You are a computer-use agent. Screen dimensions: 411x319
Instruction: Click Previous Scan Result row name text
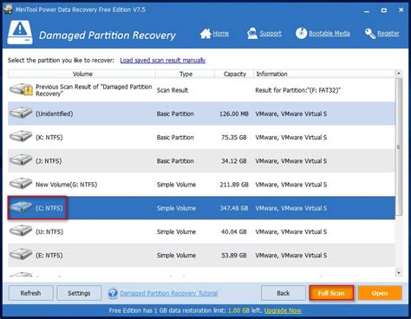coord(94,90)
